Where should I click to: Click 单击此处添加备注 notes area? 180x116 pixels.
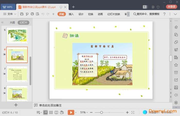tap(50, 105)
